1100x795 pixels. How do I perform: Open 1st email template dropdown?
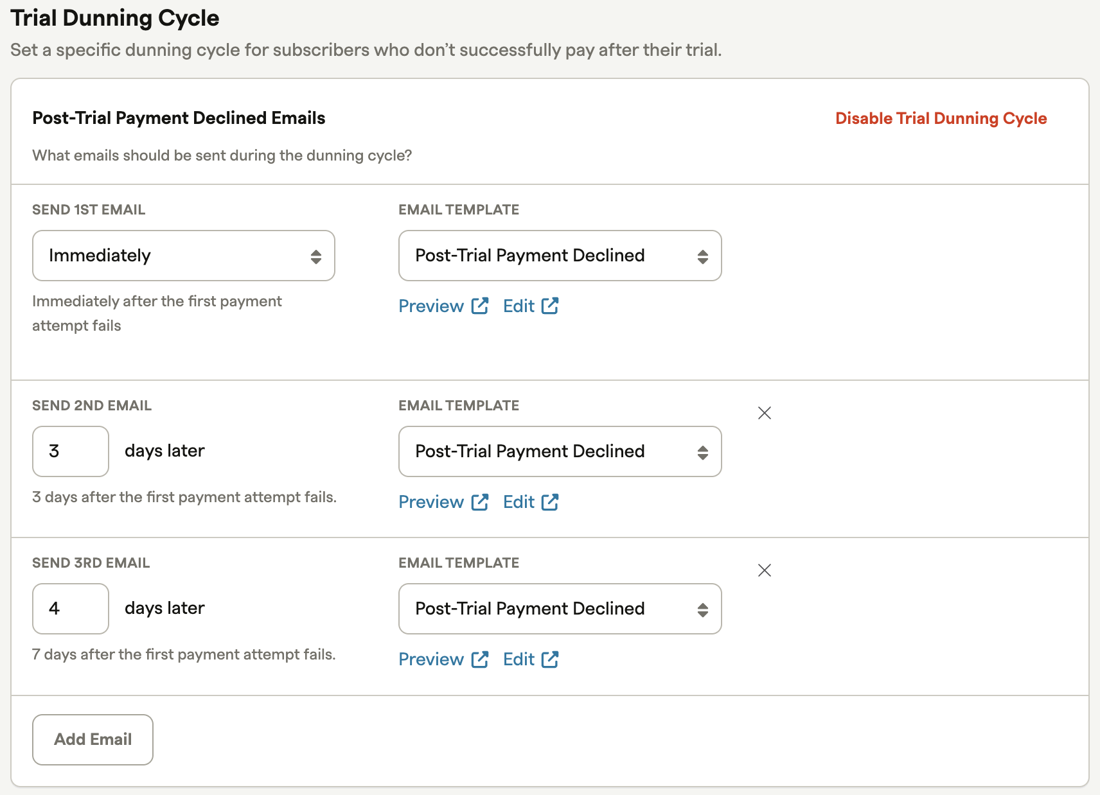(x=560, y=256)
